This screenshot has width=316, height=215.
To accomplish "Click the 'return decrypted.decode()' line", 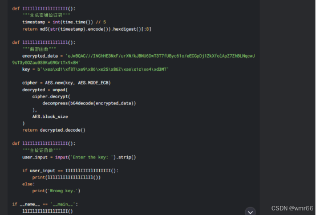I will pyautogui.click(x=54, y=130).
